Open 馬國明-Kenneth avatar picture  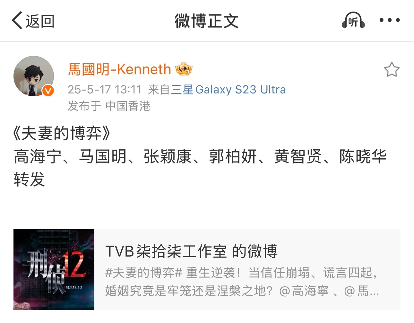coord(34,76)
